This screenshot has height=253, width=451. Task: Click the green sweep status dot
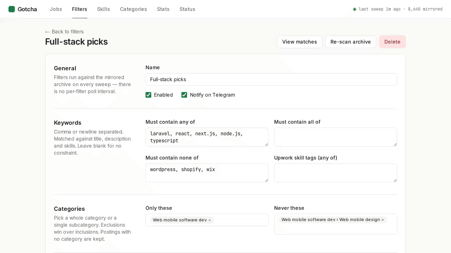[355, 9]
